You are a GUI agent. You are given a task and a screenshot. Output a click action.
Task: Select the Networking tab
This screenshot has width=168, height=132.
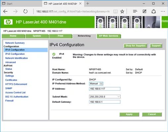tap(84, 36)
